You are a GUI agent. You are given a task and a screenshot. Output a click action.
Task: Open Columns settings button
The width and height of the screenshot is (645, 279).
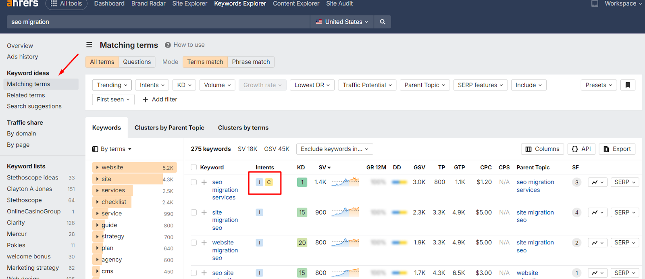[543, 149]
